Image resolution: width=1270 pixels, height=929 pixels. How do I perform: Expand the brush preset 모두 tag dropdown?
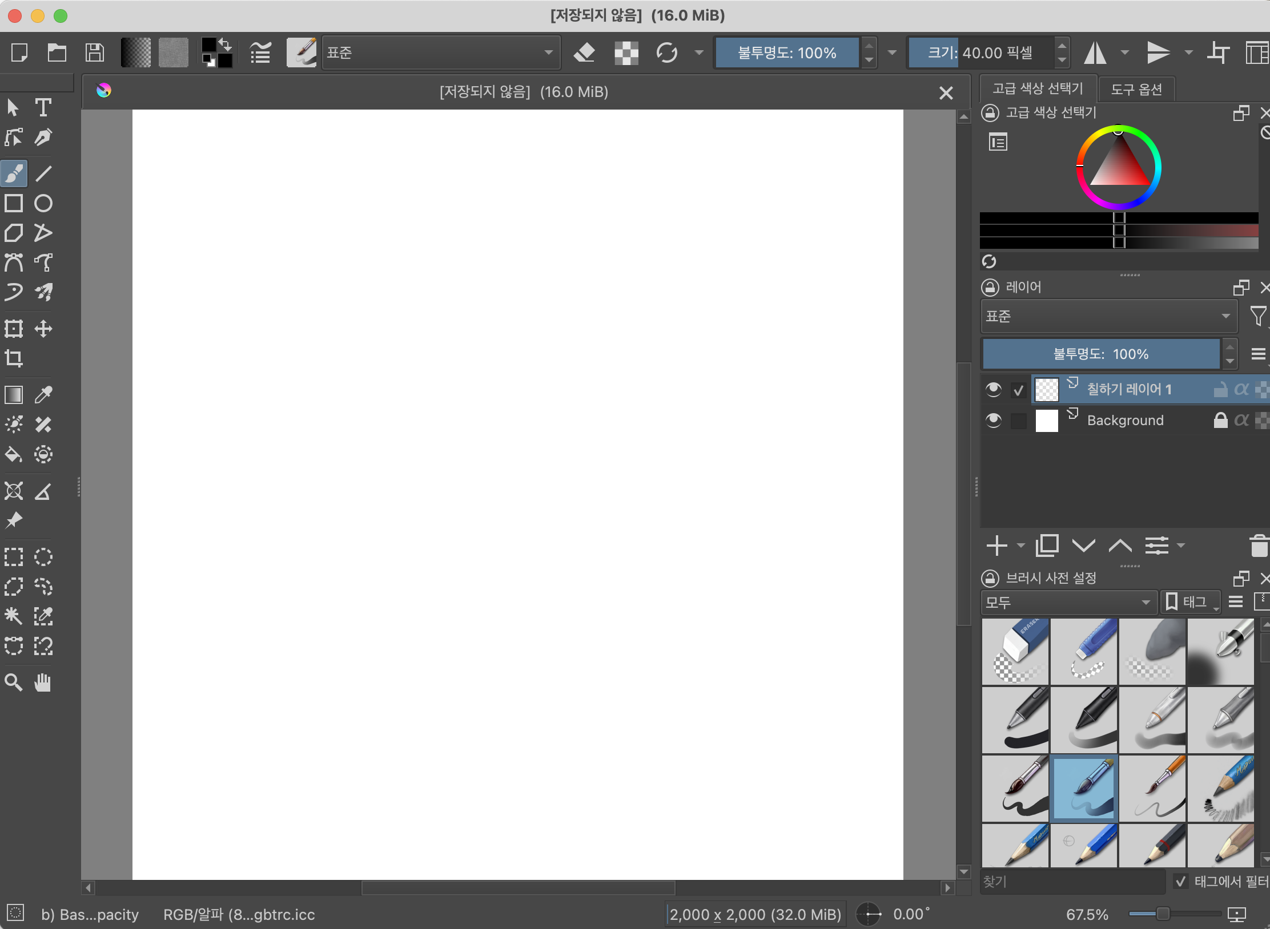coord(1068,602)
